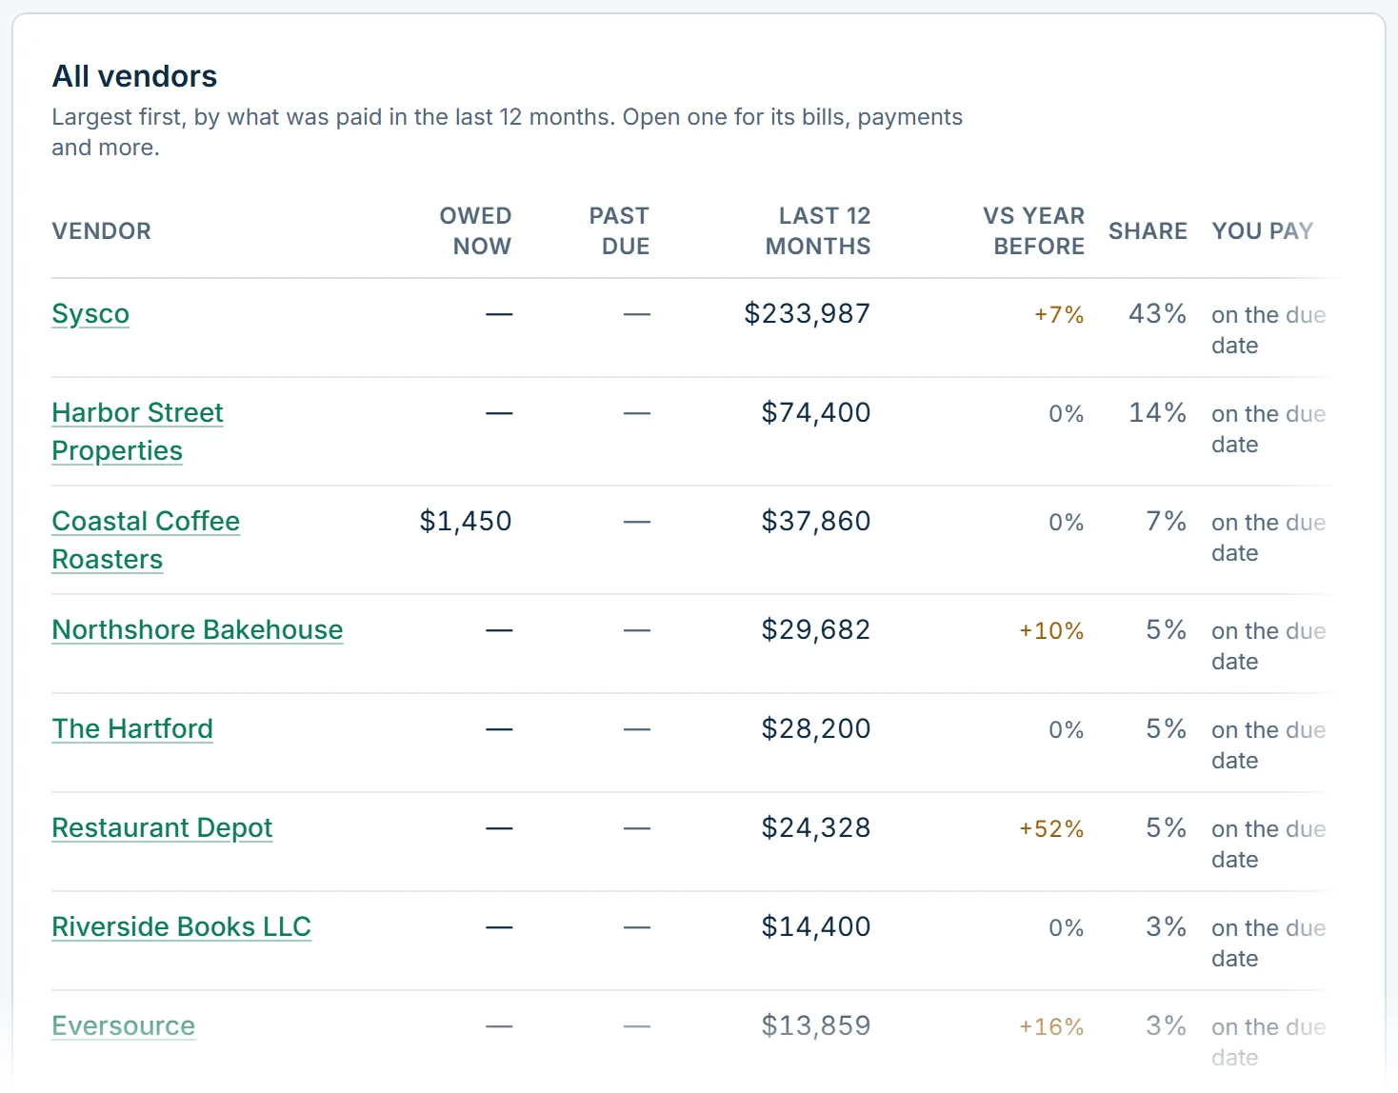The width and height of the screenshot is (1398, 1093).
Task: Click the PAST DUE column header
Action: pyautogui.click(x=619, y=231)
